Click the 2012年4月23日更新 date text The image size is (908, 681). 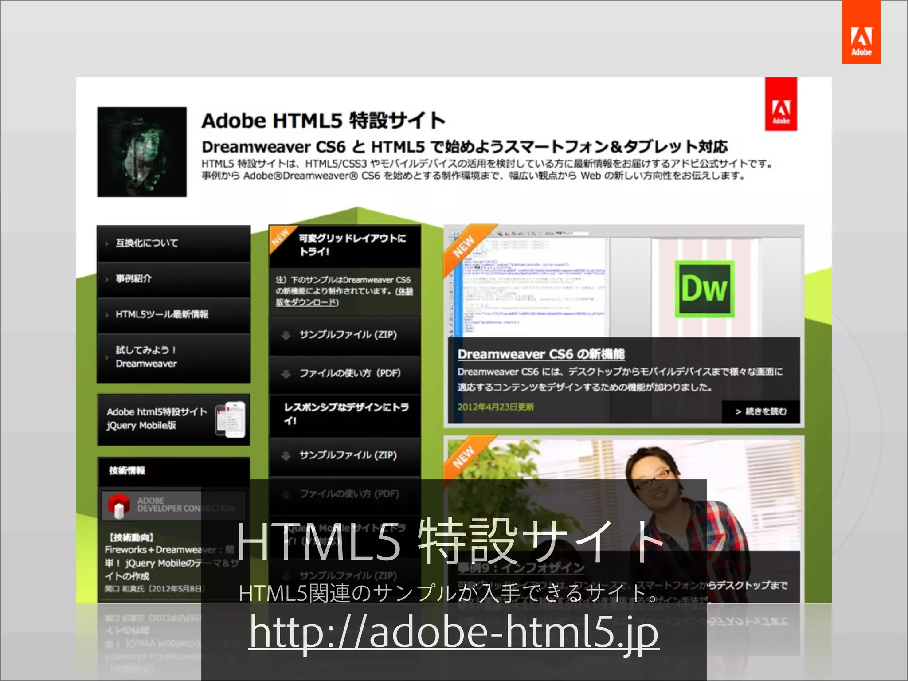pyautogui.click(x=495, y=407)
